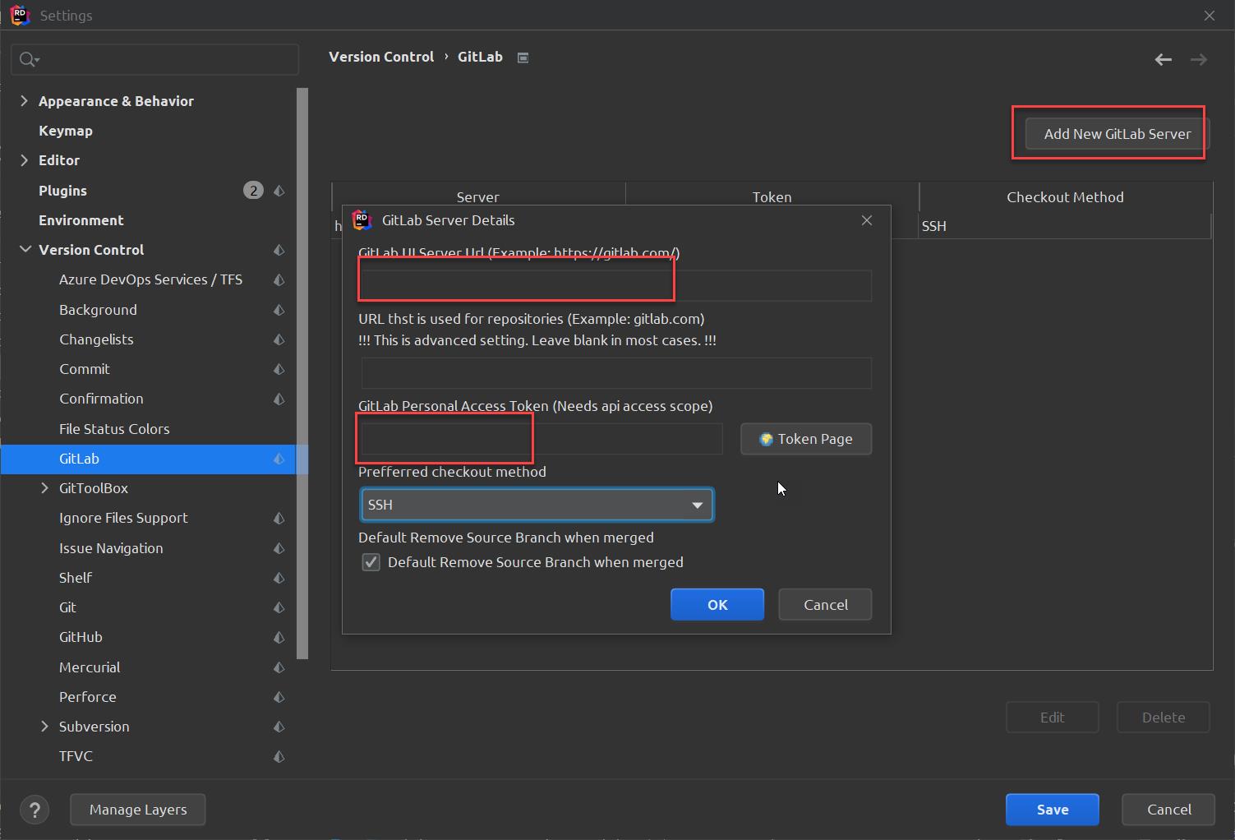This screenshot has width=1235, height=840.
Task: Click the search magnifier icon in settings
Action: [27, 59]
